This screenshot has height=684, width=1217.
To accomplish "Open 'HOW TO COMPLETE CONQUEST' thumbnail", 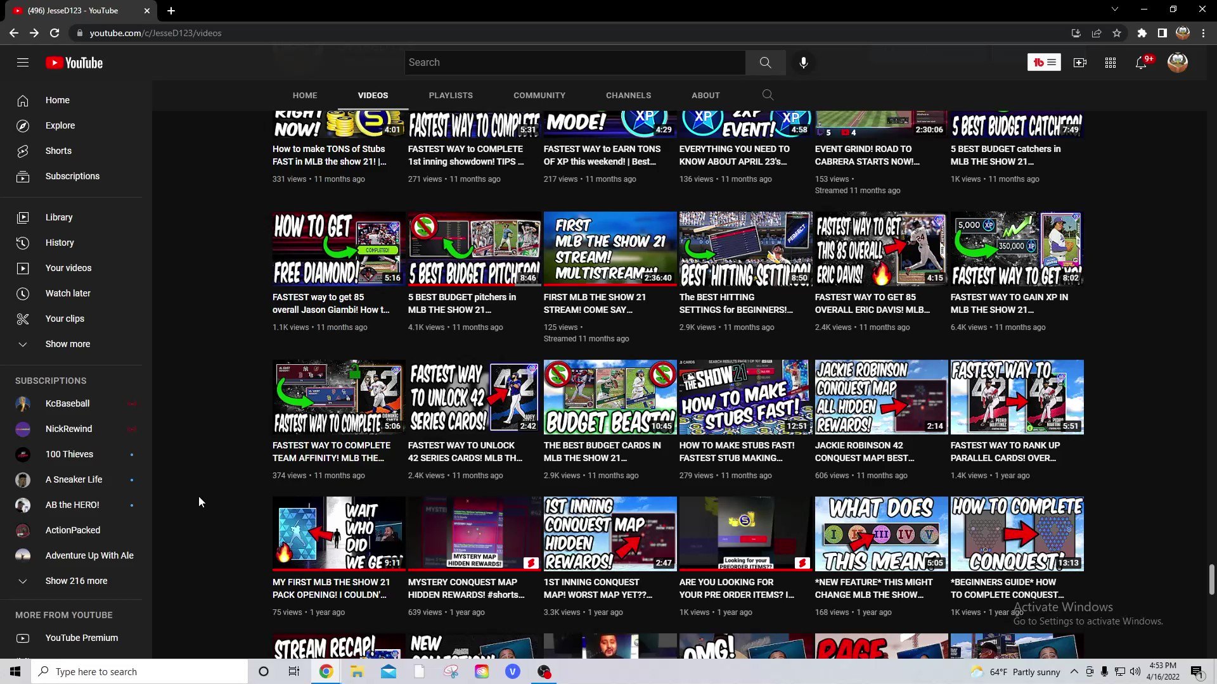I will point(1017,534).
